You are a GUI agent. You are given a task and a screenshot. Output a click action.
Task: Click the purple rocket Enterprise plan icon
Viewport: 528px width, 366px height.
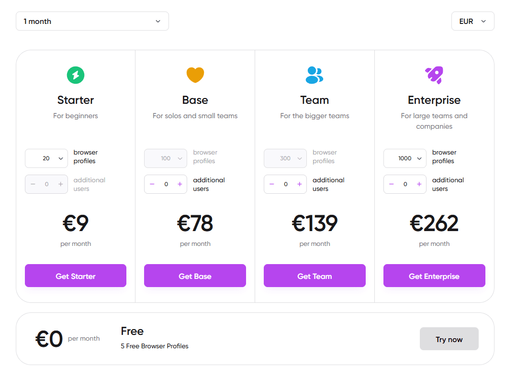click(x=434, y=75)
